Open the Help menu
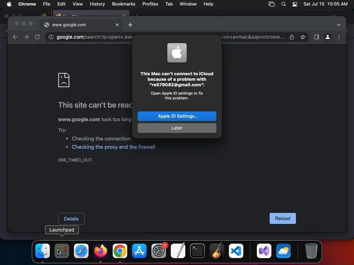 click(x=208, y=4)
